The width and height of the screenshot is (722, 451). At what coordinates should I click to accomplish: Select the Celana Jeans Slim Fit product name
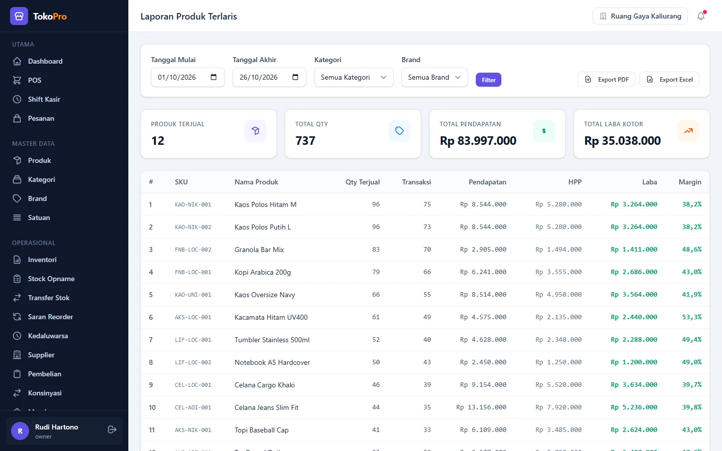coord(267,407)
